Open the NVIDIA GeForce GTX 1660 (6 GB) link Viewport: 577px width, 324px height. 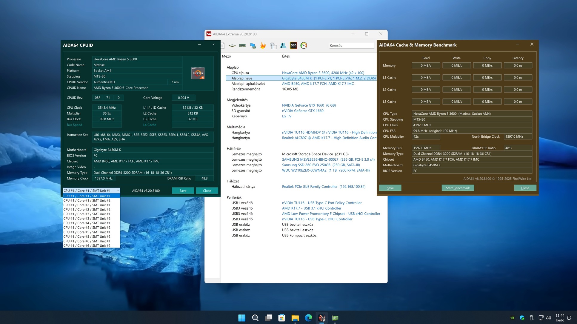pos(309,105)
